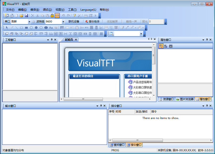Insert the curve chart control
The image size is (215, 154).
point(101,28)
